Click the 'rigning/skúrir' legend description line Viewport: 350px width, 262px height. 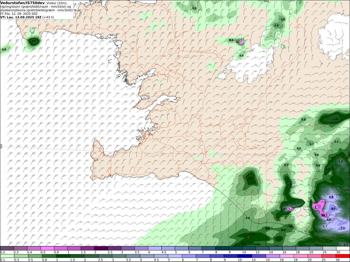[x=36, y=7]
